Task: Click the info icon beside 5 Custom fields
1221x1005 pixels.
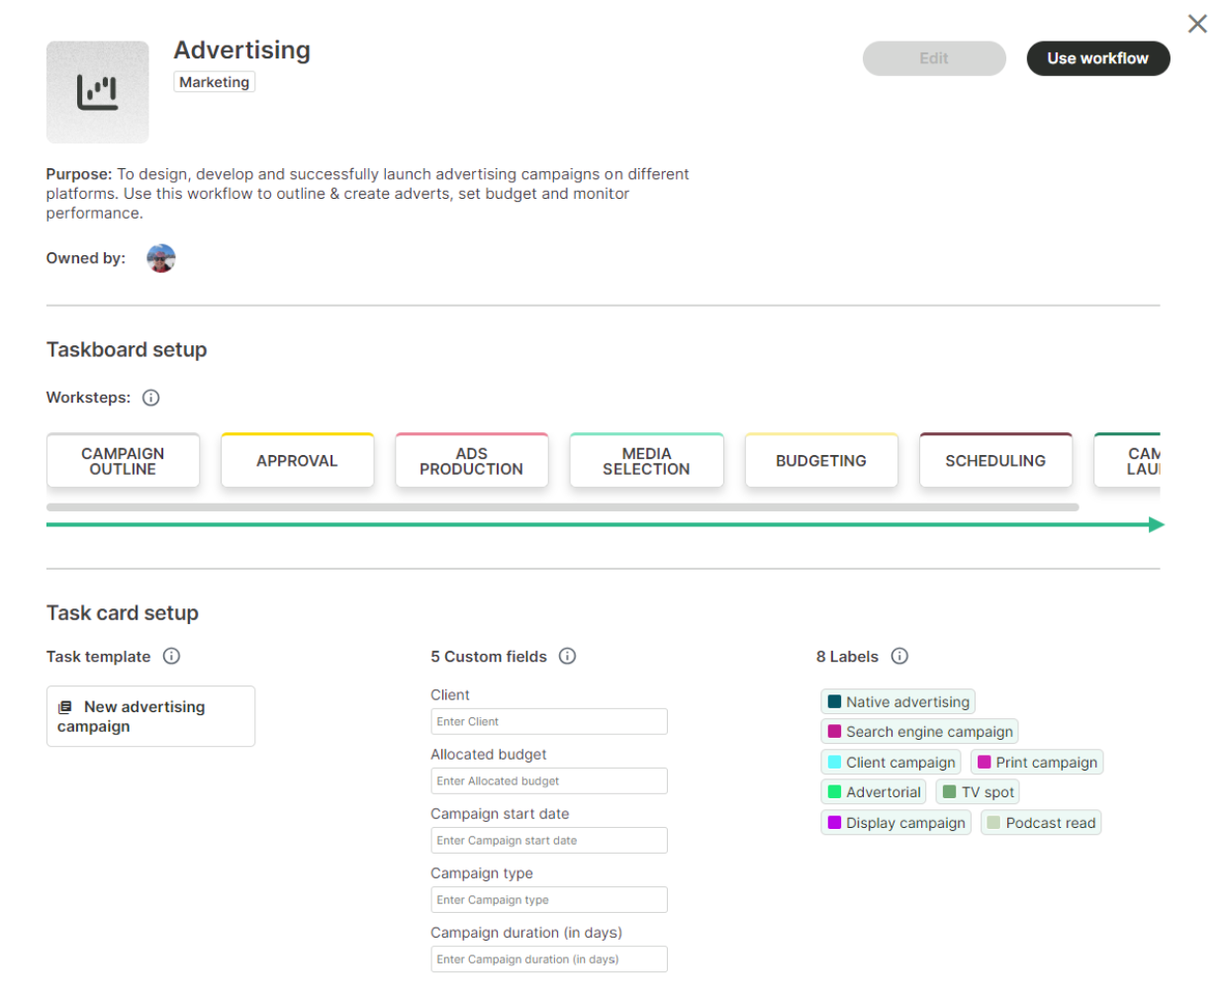Action: coord(567,656)
